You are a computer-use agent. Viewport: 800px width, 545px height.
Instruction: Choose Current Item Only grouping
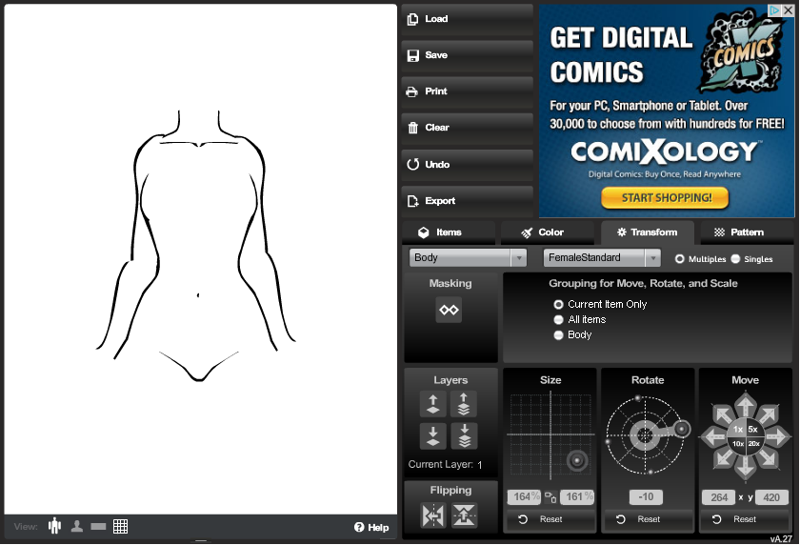(x=559, y=304)
